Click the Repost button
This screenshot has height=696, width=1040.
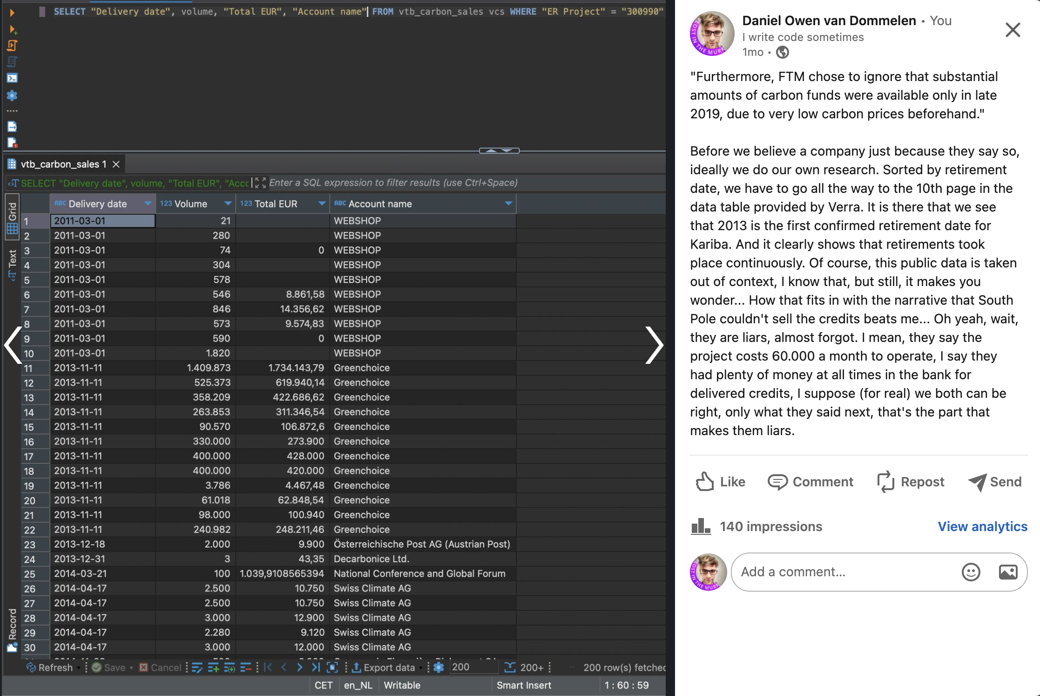pyautogui.click(x=910, y=482)
